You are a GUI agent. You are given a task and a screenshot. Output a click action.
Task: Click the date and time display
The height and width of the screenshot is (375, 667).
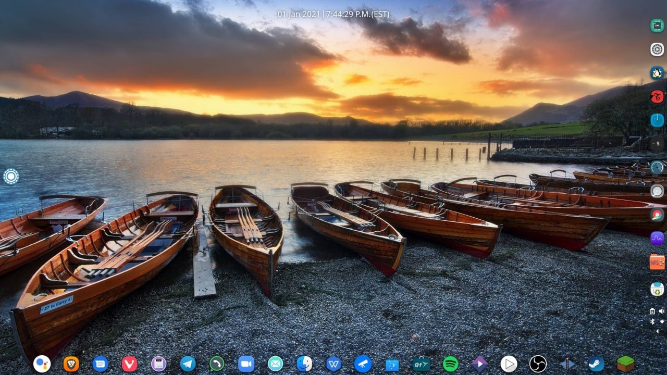coord(333,14)
